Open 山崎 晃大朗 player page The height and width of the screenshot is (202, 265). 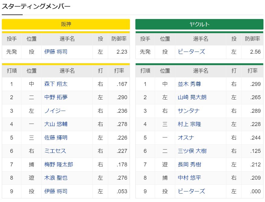pyautogui.click(x=192, y=97)
